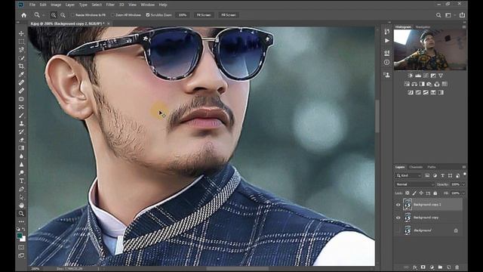Open the History panel icon
This screenshot has height=272, width=483.
coord(387,32)
